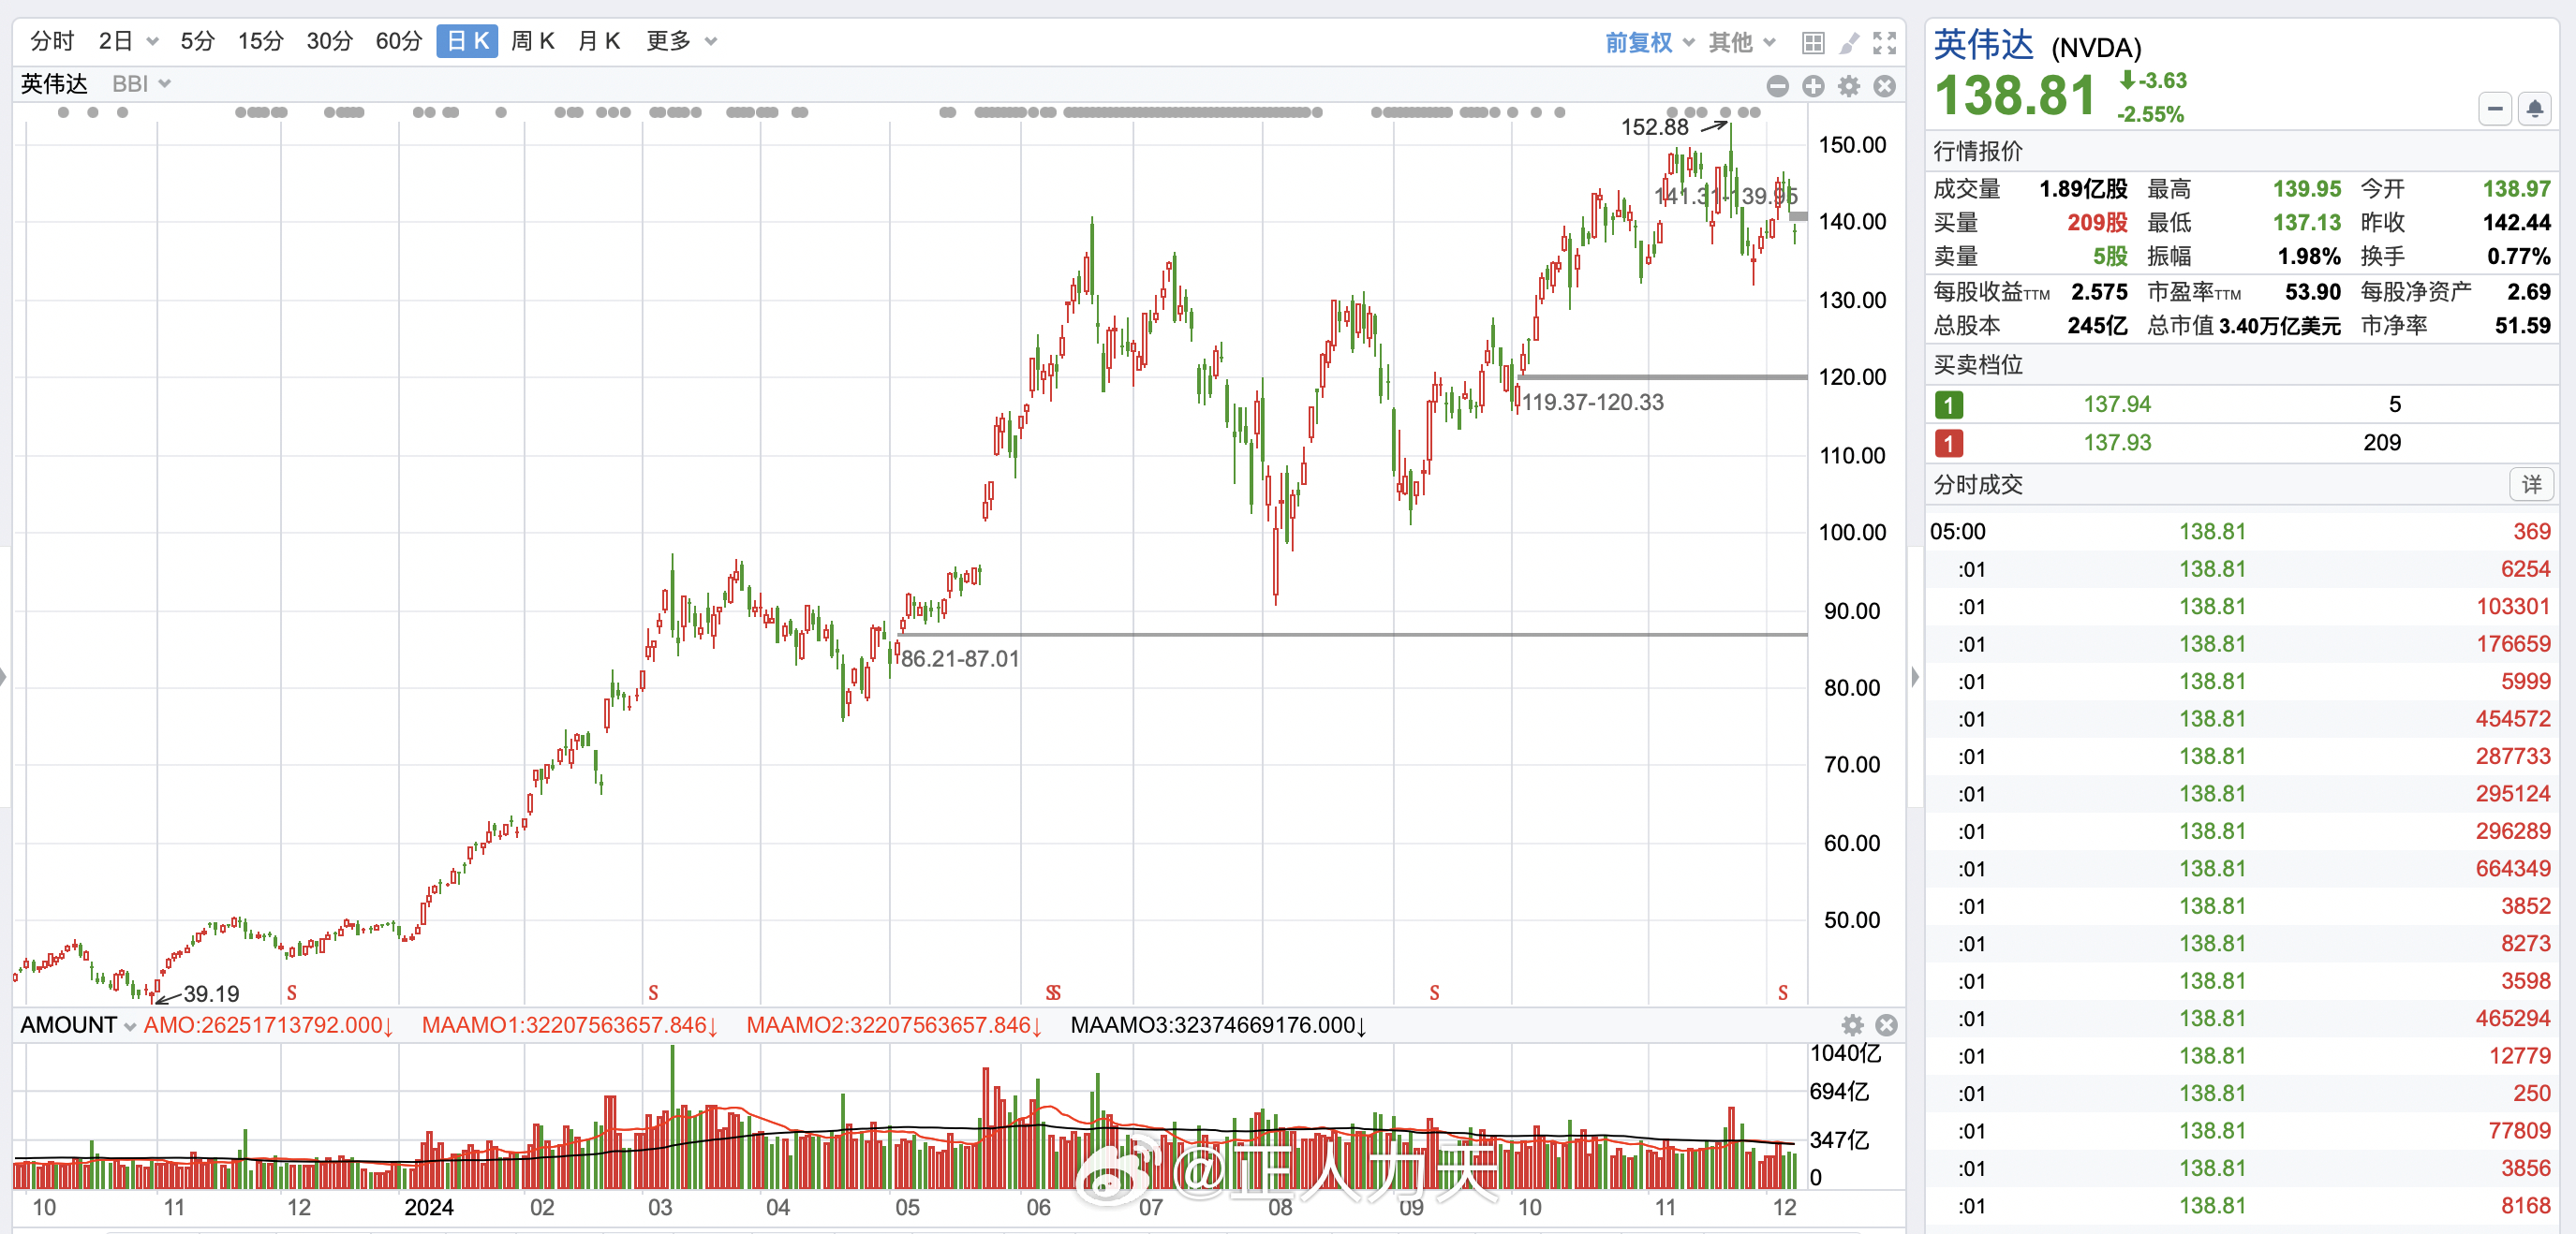
Task: Click the S marker near month 03
Action: pos(653,992)
